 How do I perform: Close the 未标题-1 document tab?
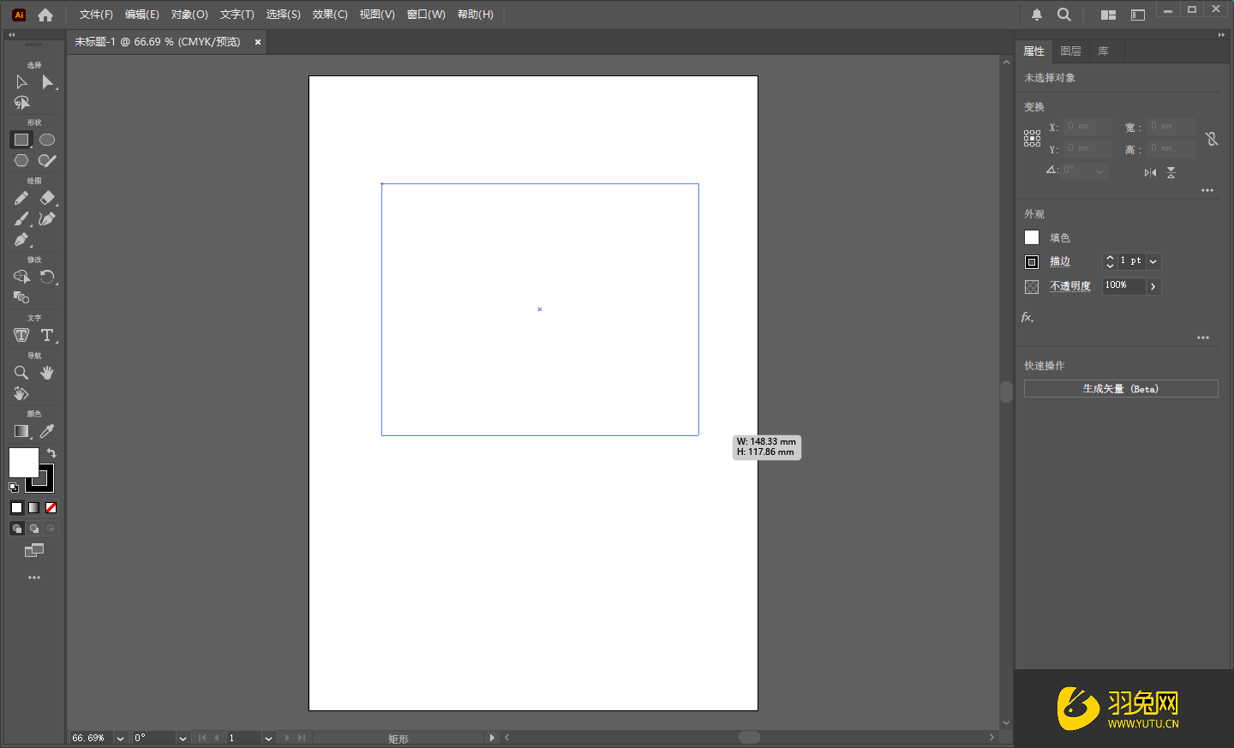tap(258, 42)
